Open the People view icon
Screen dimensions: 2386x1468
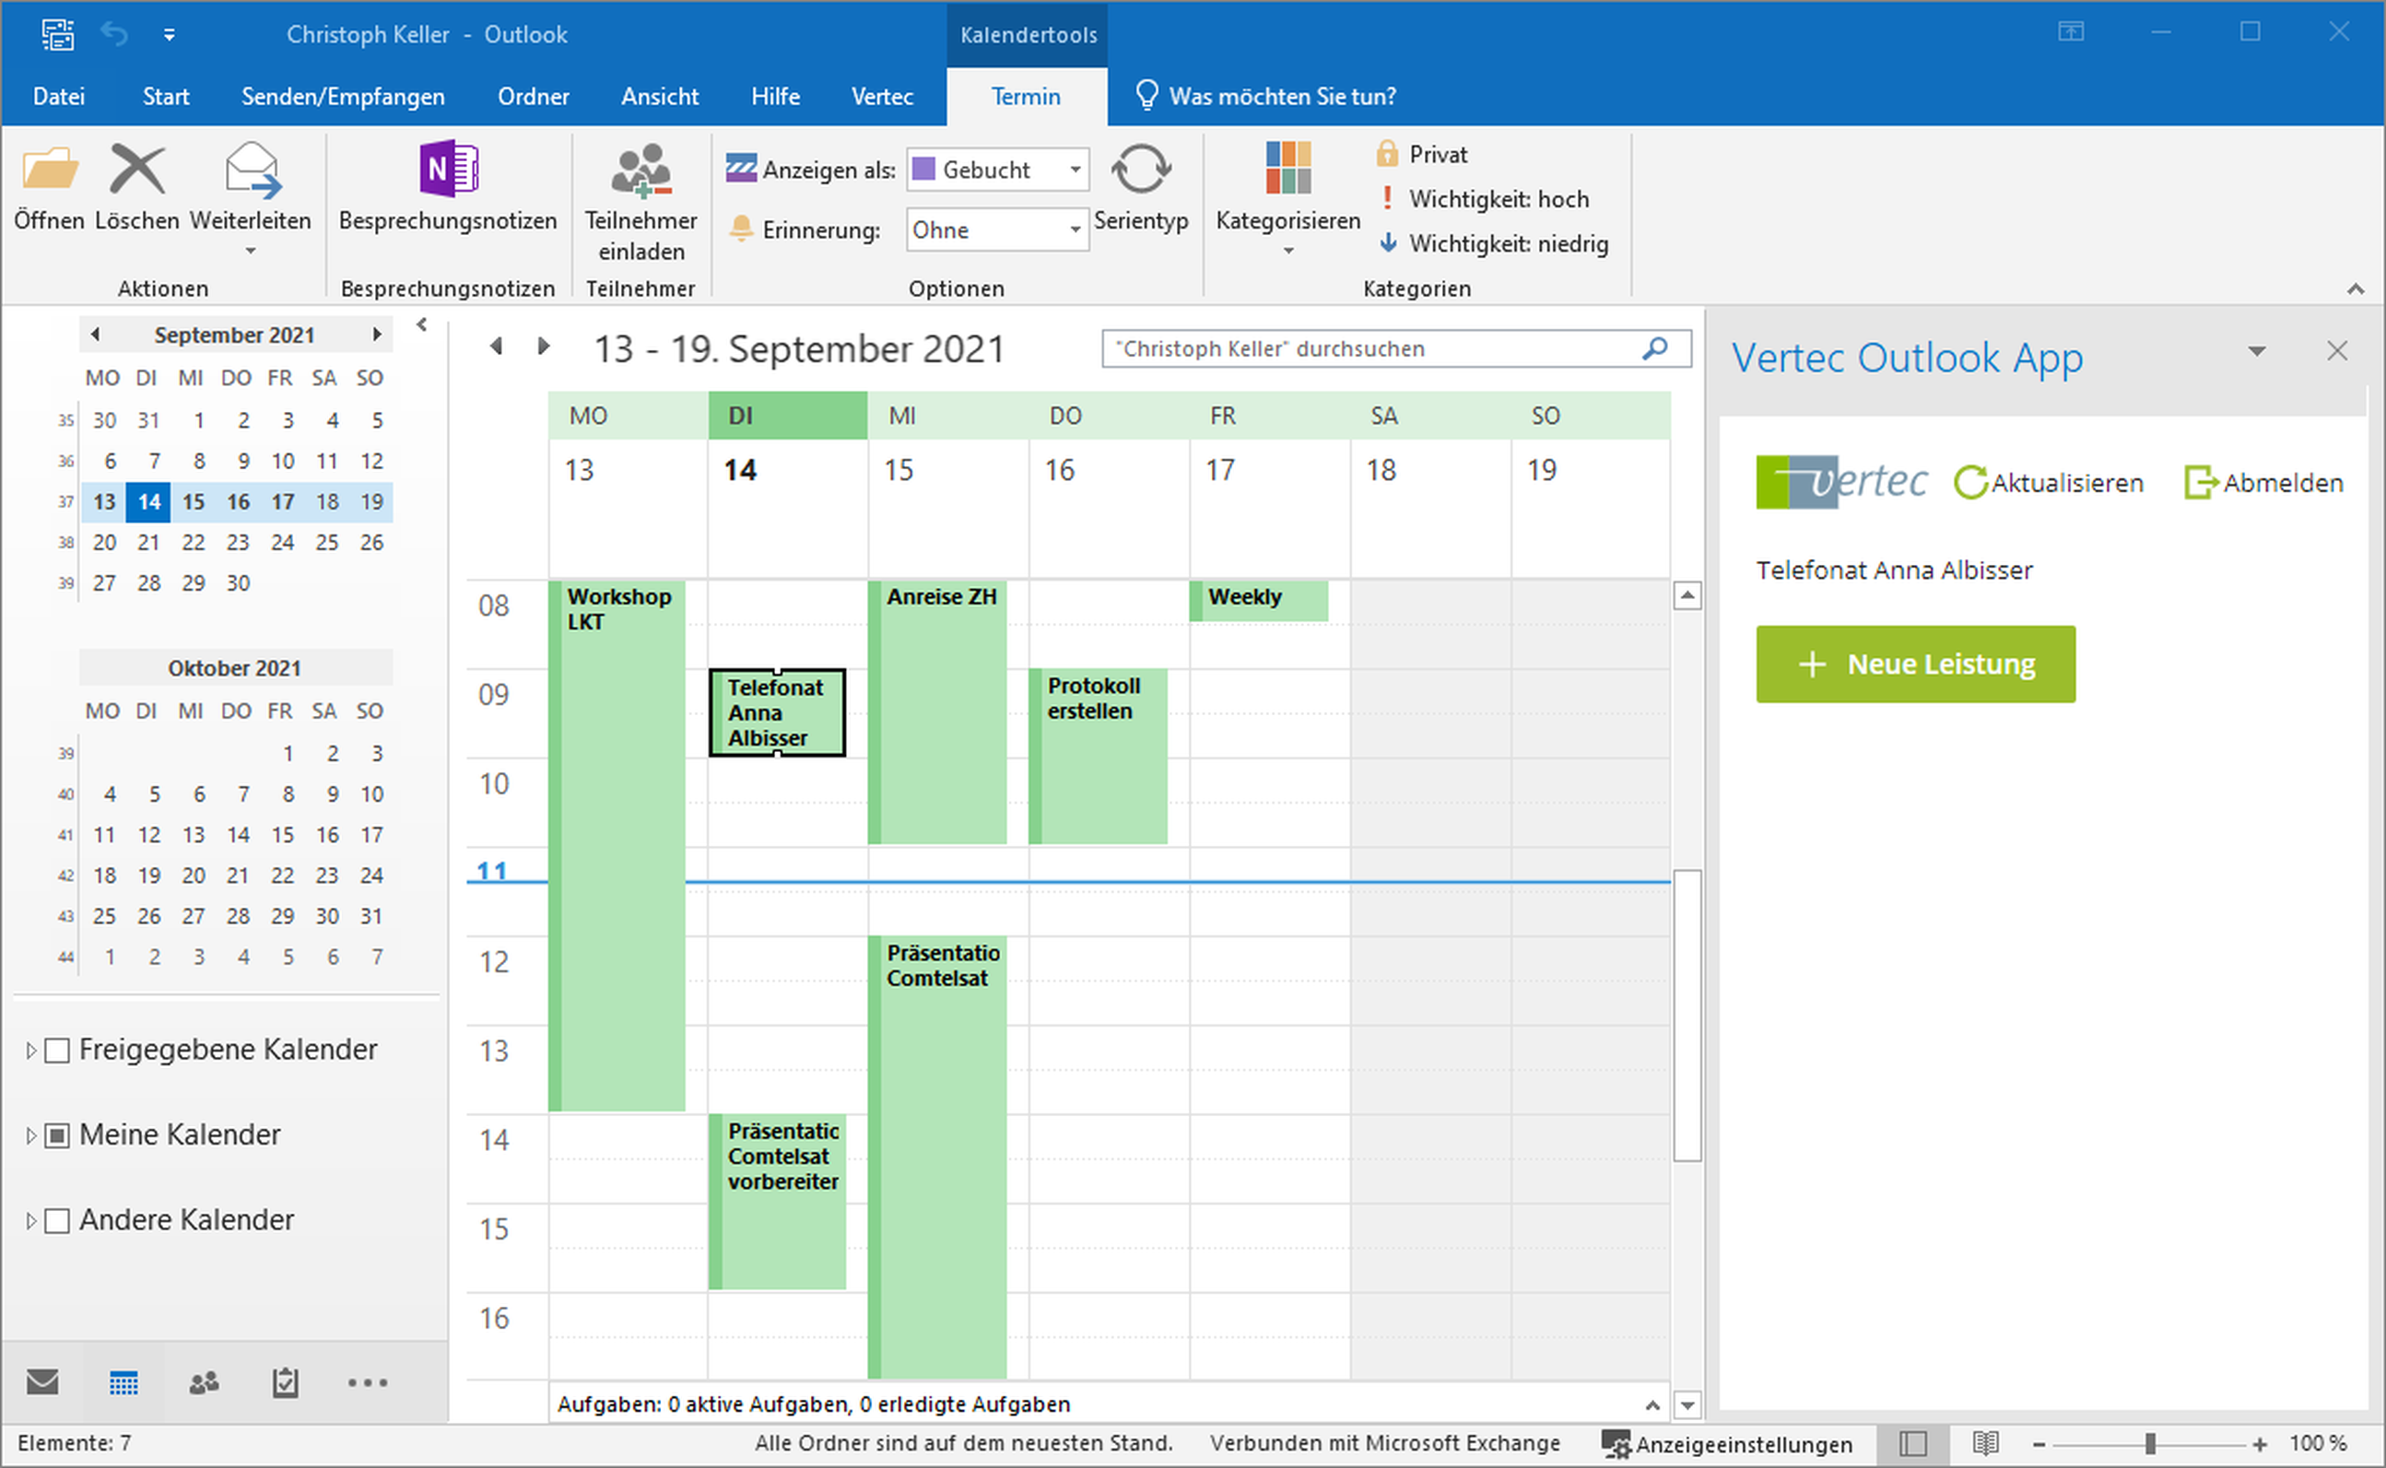(204, 1382)
